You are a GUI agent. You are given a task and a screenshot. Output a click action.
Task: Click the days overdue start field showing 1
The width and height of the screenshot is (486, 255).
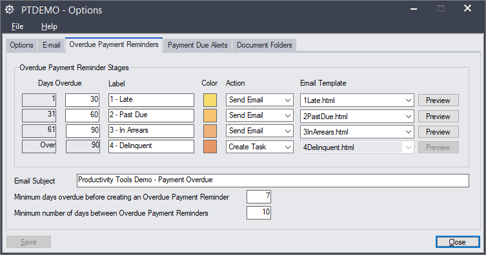pyautogui.click(x=39, y=100)
